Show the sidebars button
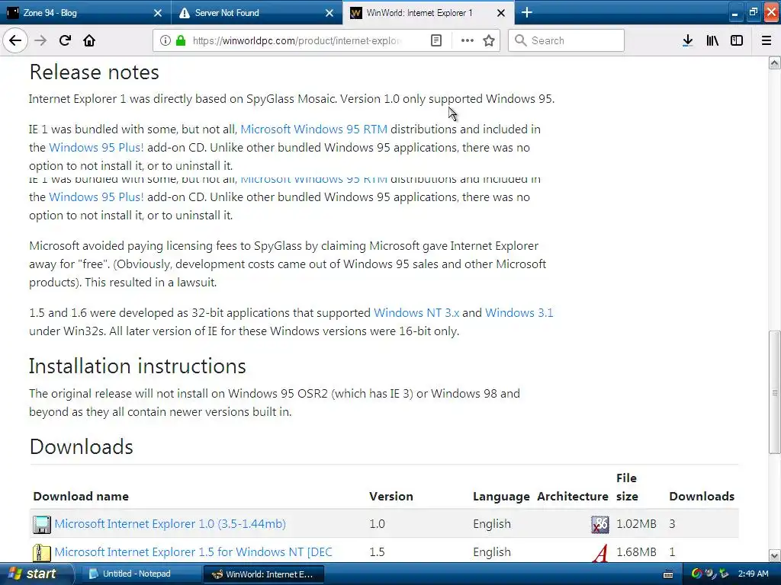781x585 pixels. click(x=737, y=40)
